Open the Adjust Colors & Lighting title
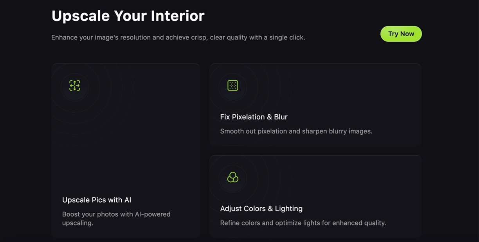Screen dimensions: 479x242 point(261,208)
